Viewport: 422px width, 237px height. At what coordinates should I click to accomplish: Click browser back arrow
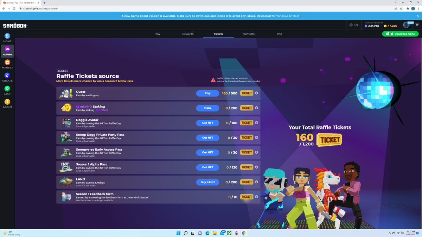4,8
